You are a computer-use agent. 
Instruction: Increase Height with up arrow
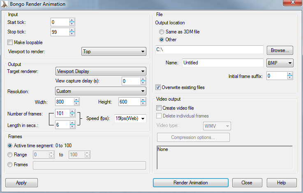coord(143,100)
